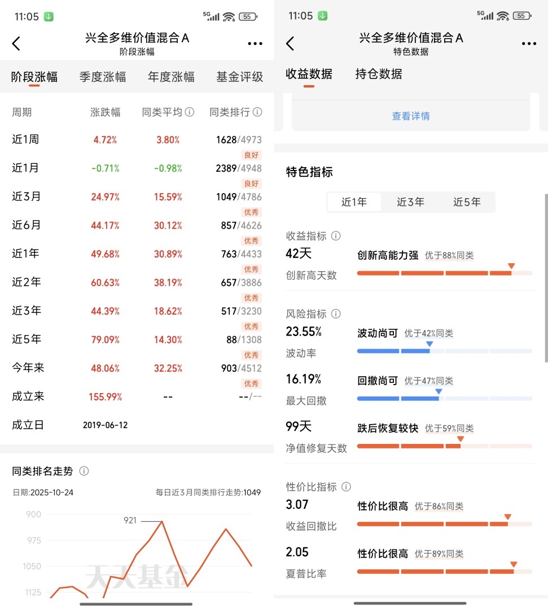Tap green download icon in left status bar
The image size is (548, 610).
49,17
